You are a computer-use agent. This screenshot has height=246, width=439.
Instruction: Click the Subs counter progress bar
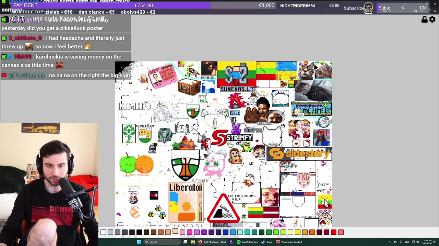(x=402, y=8)
